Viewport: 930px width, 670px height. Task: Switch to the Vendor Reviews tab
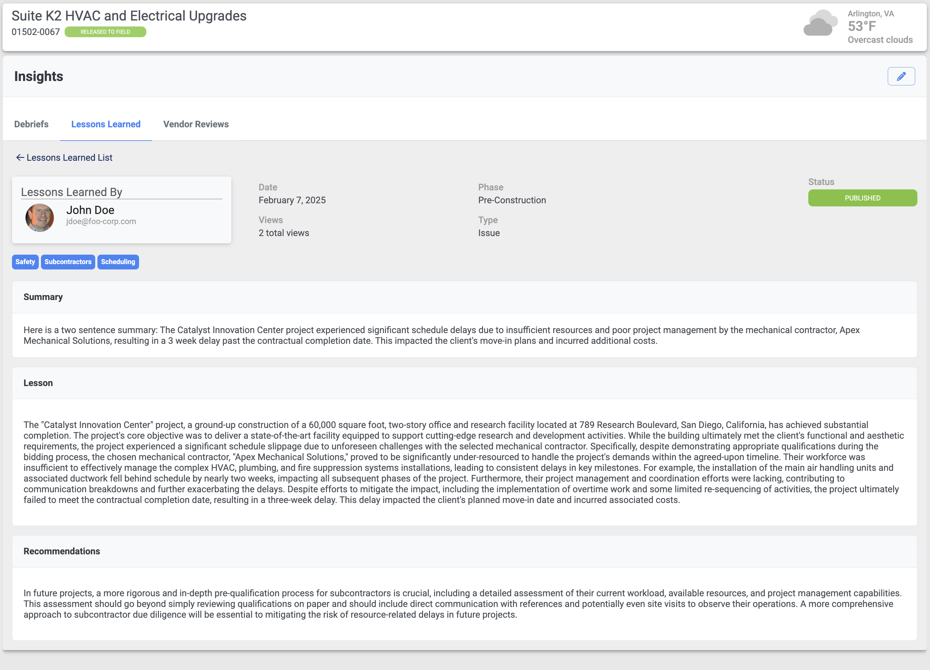[x=195, y=124]
